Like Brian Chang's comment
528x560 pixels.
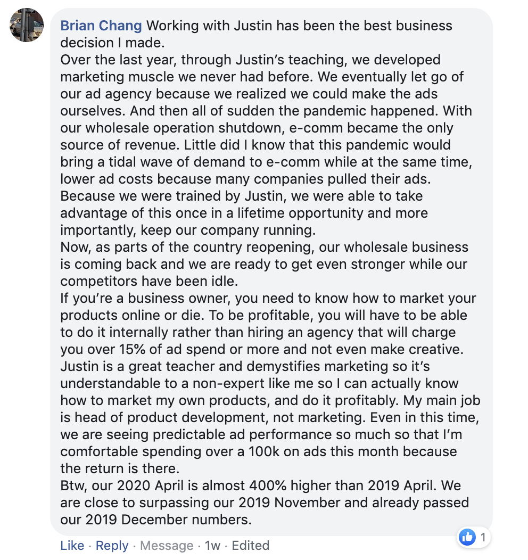coord(72,545)
